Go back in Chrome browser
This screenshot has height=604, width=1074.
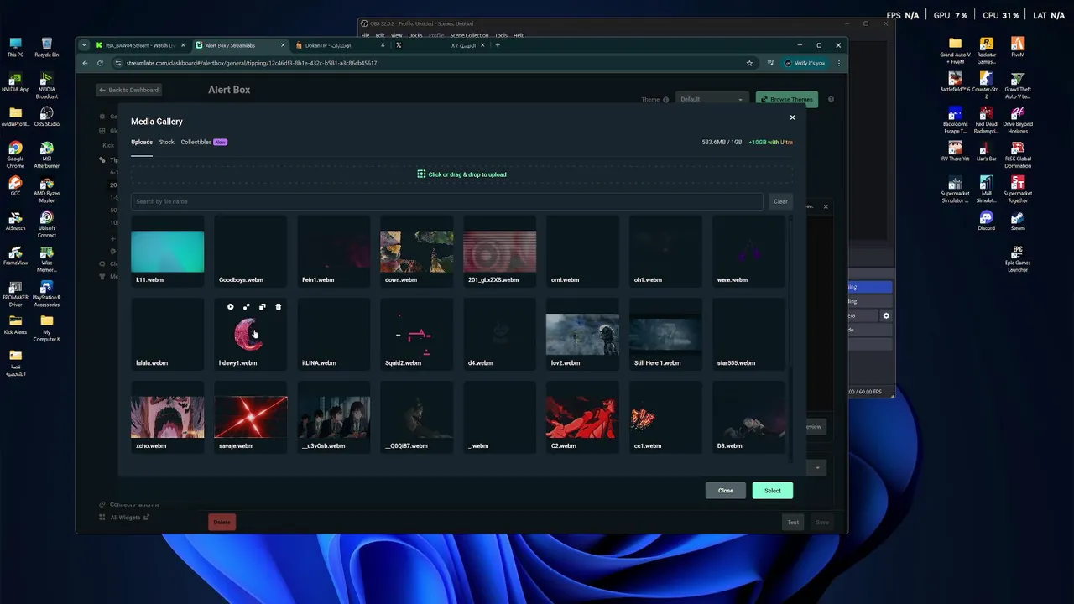[85, 63]
